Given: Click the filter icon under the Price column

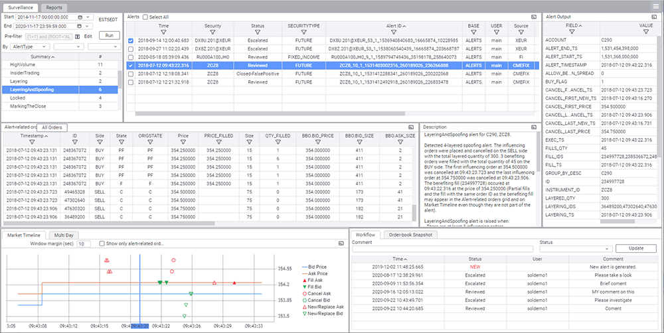Looking at the screenshot, I should point(183,142).
